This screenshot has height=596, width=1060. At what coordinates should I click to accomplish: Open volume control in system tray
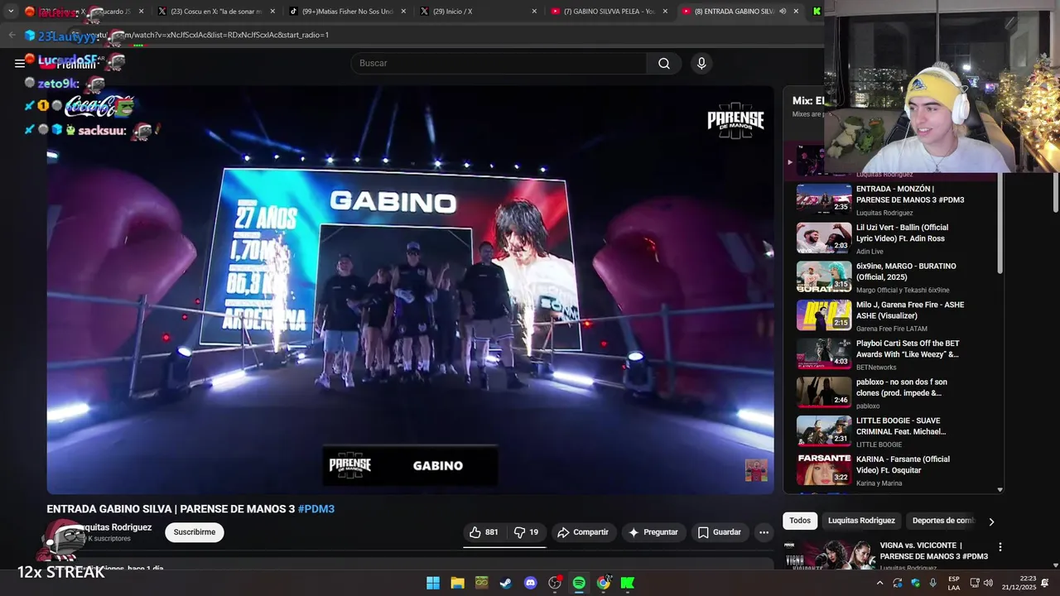(988, 583)
